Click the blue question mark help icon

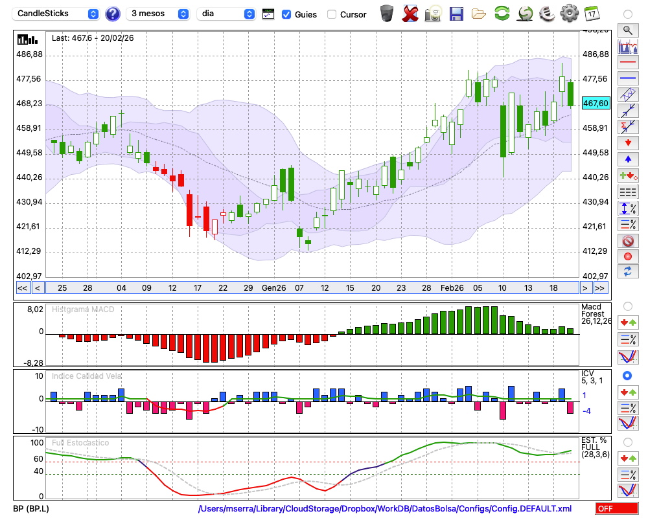[113, 14]
